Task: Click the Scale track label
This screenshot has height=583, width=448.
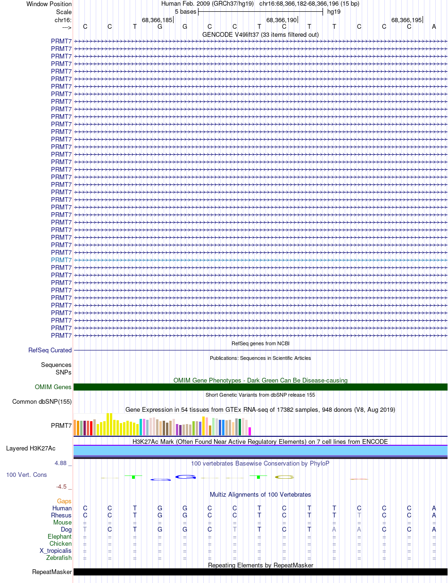Action: tap(64, 12)
